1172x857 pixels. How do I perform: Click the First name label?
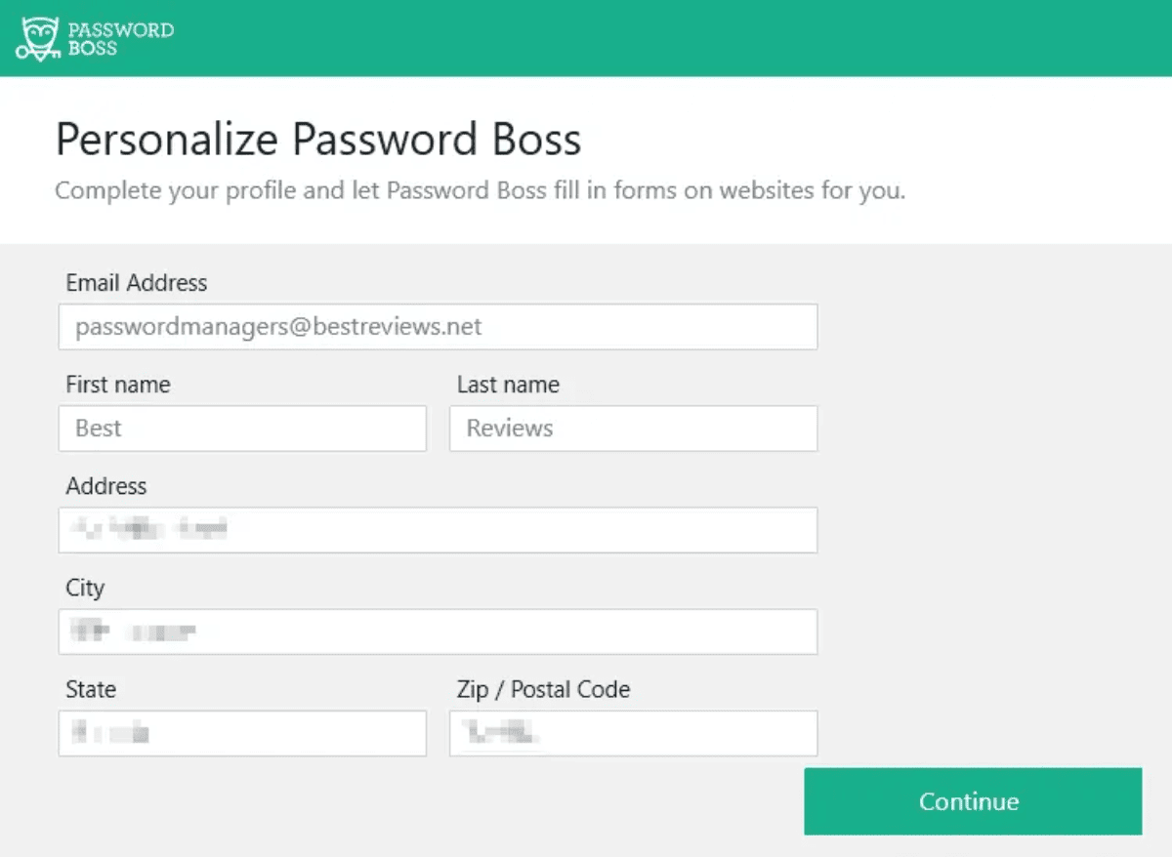tap(117, 385)
